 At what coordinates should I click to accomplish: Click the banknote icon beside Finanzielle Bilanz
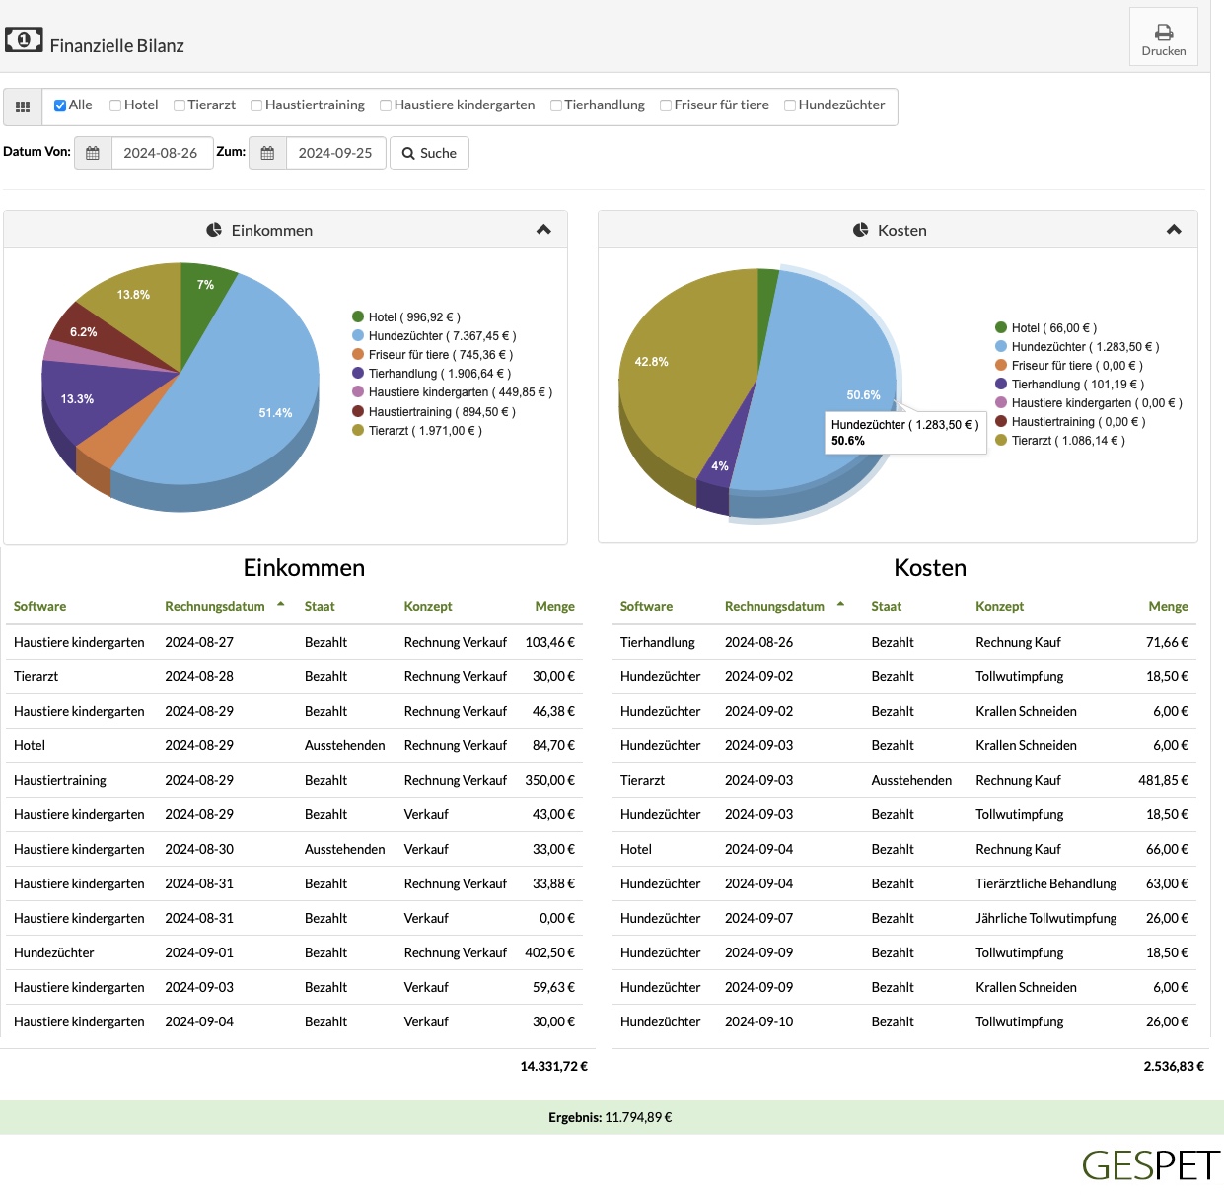(x=24, y=39)
